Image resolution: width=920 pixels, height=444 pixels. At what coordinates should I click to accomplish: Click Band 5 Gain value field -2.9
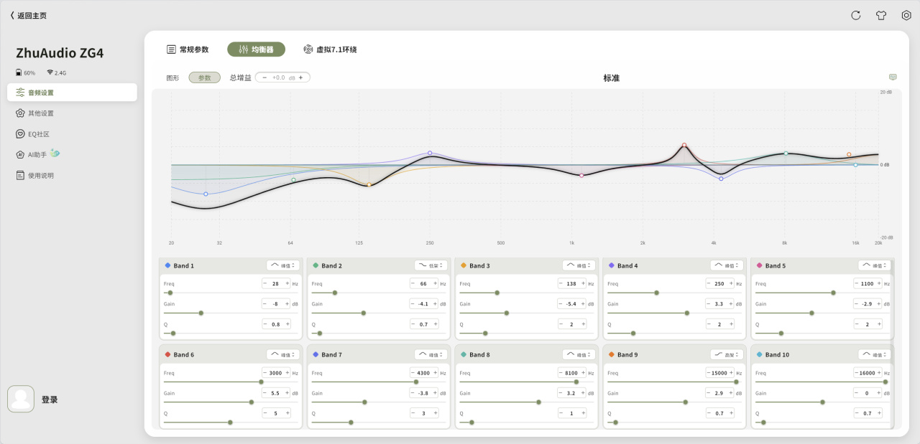point(868,304)
